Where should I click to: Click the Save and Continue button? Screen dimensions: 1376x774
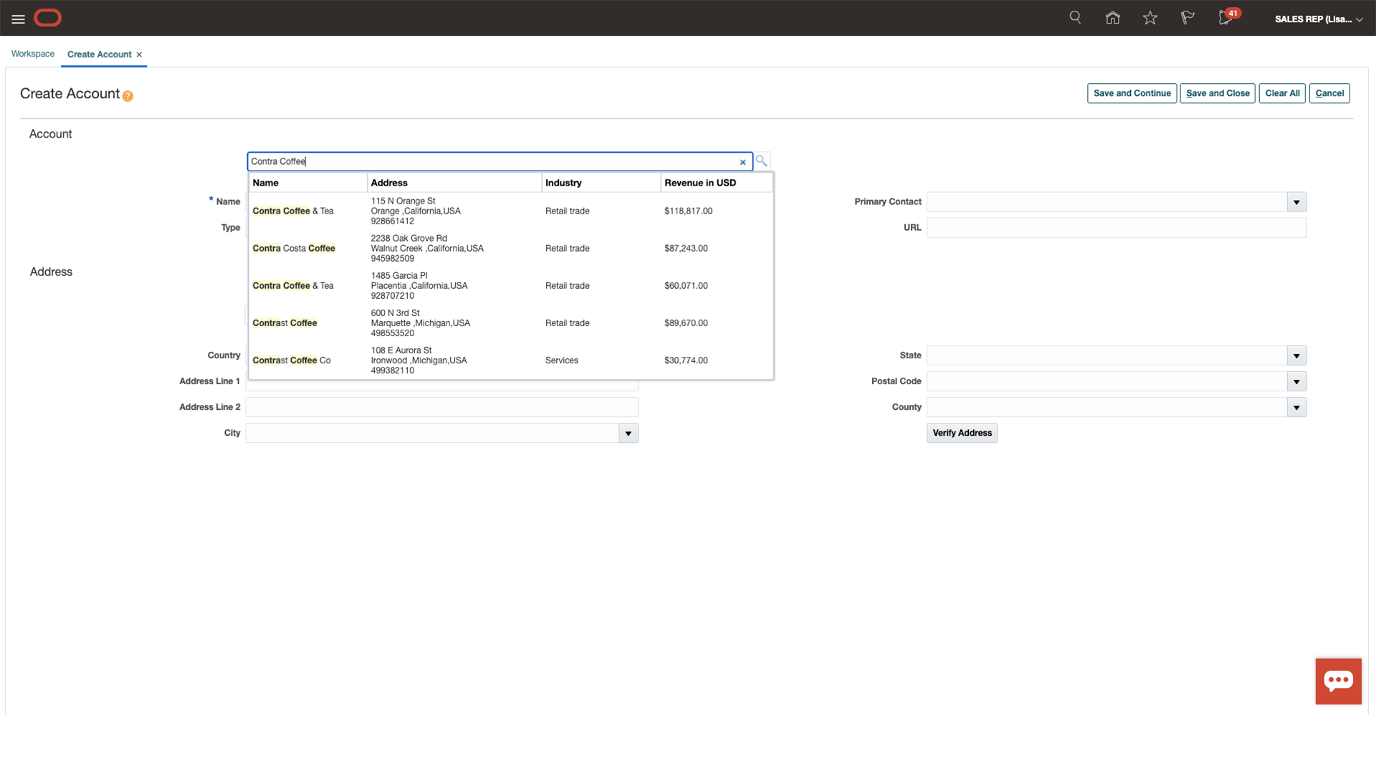point(1132,93)
